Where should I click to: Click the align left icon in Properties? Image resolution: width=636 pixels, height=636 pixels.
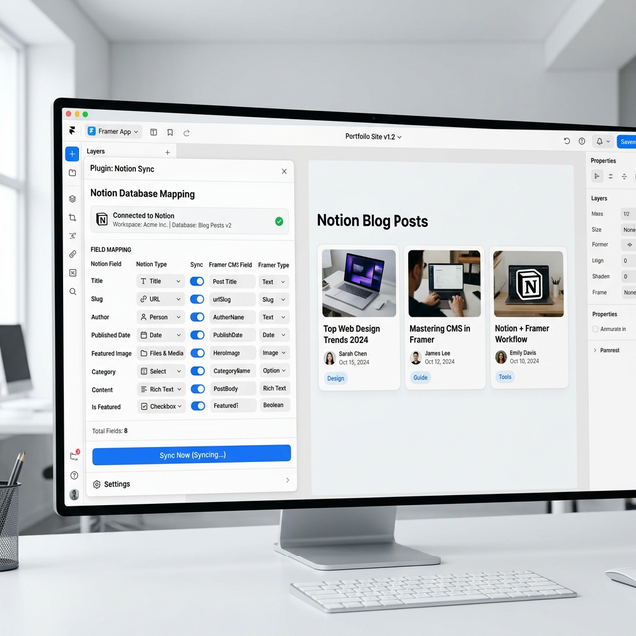click(597, 176)
